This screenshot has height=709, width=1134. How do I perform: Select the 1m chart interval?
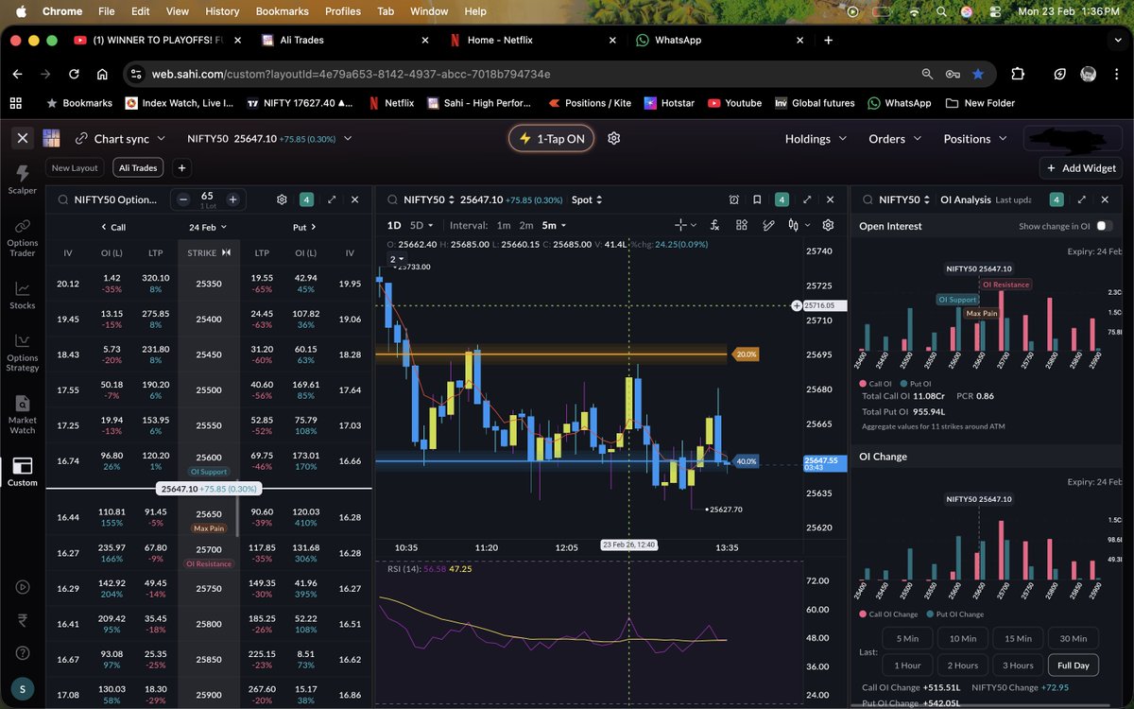pyautogui.click(x=504, y=225)
